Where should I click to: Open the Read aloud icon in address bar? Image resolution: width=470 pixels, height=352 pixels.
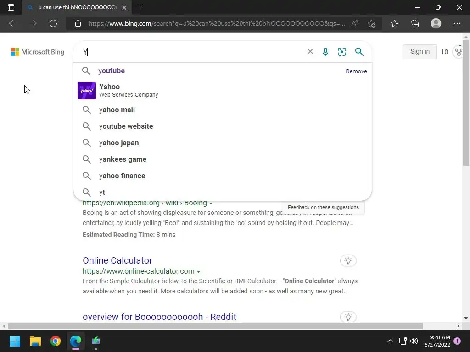pos(355,23)
